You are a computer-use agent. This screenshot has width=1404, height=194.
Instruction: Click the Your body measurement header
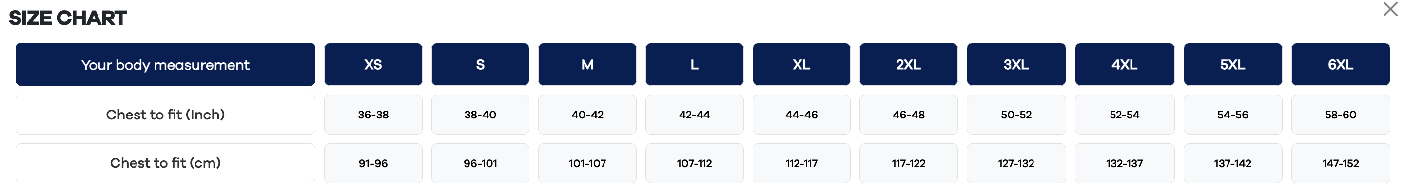tap(165, 64)
